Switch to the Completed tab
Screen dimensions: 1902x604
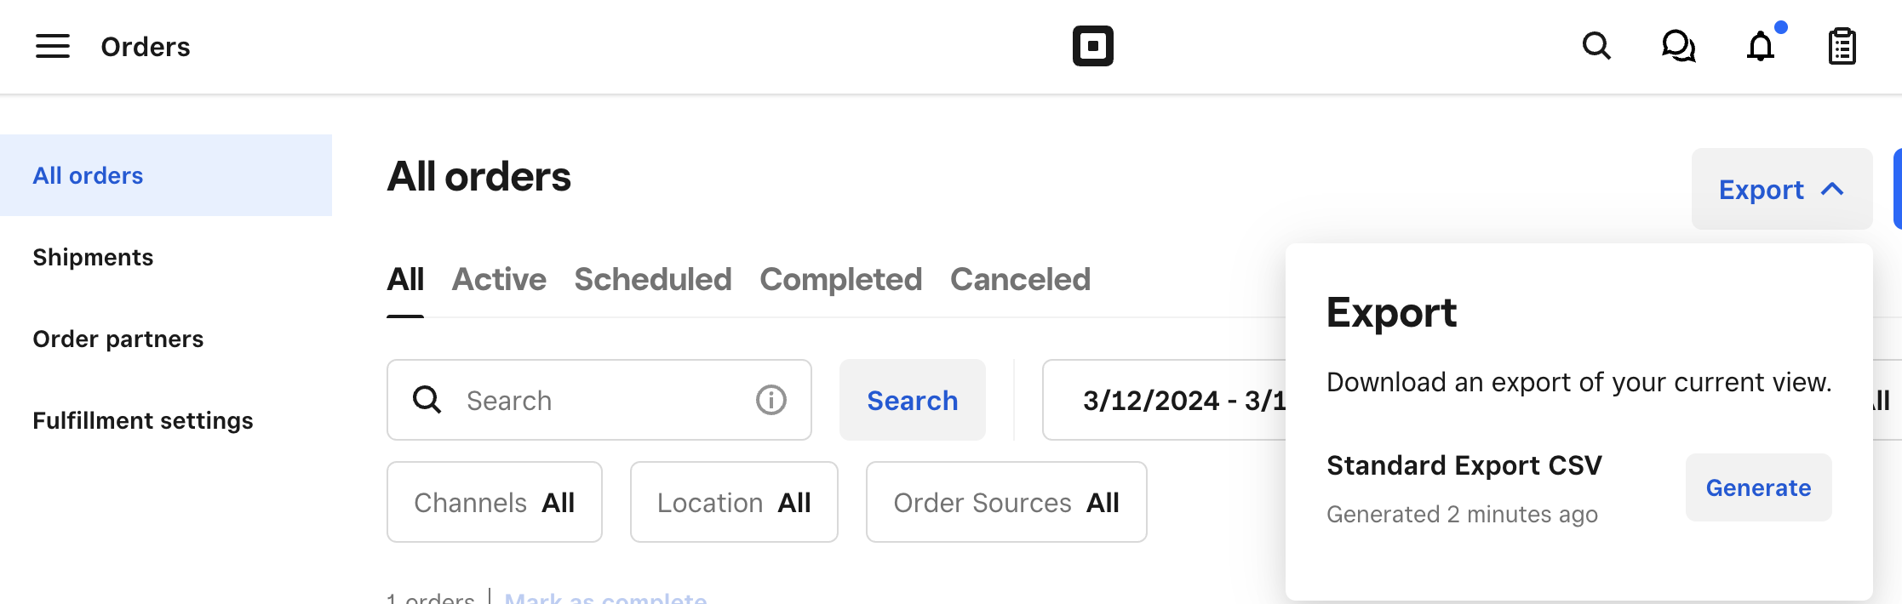tap(840, 280)
